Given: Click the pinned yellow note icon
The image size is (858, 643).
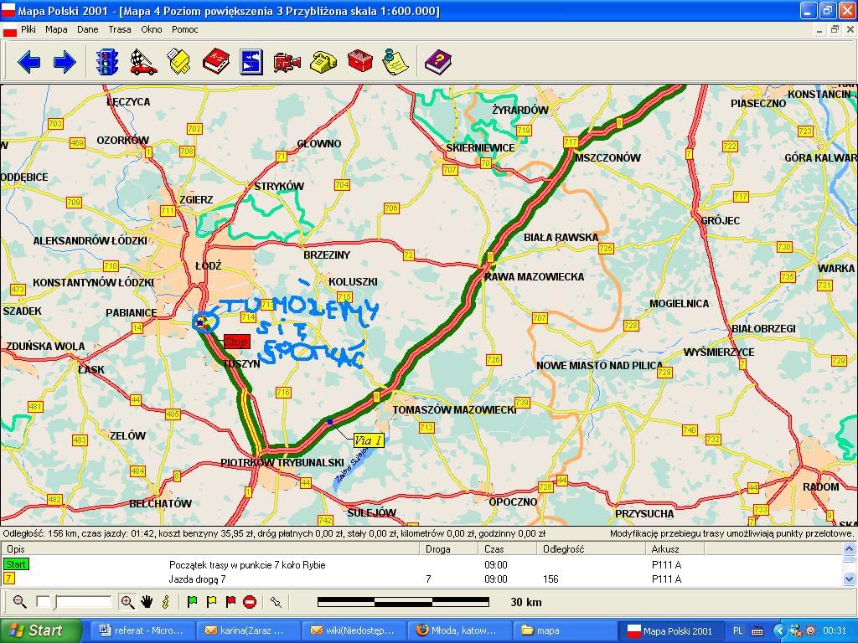Looking at the screenshot, I should pyautogui.click(x=395, y=62).
